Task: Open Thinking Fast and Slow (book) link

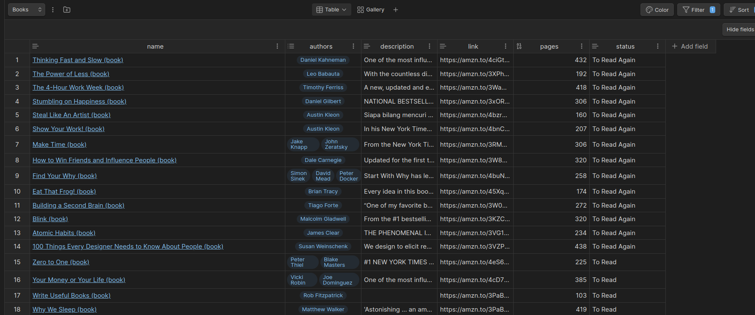Action: pos(78,60)
